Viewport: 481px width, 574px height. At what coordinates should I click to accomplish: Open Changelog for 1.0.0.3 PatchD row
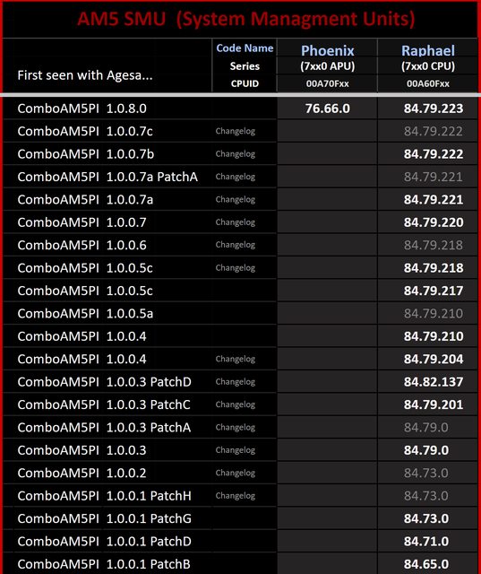point(235,382)
